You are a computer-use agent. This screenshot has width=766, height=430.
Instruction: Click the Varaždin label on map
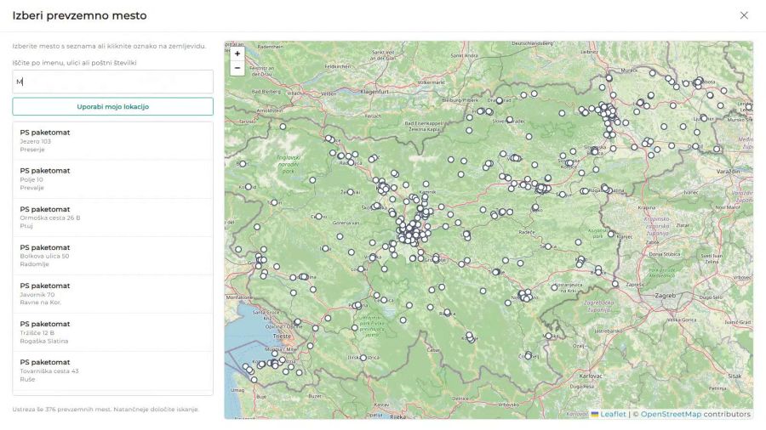click(728, 172)
